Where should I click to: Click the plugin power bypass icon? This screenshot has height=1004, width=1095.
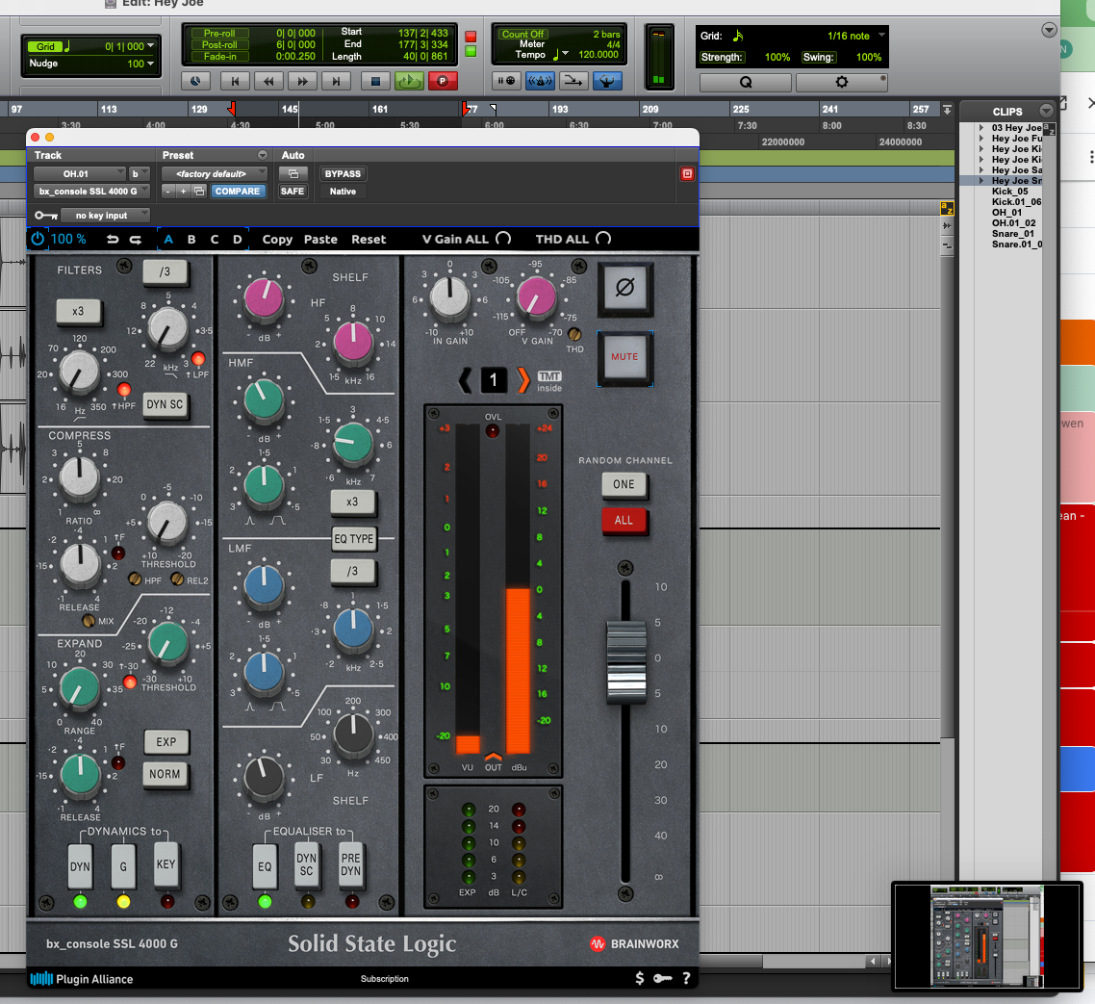[38, 239]
